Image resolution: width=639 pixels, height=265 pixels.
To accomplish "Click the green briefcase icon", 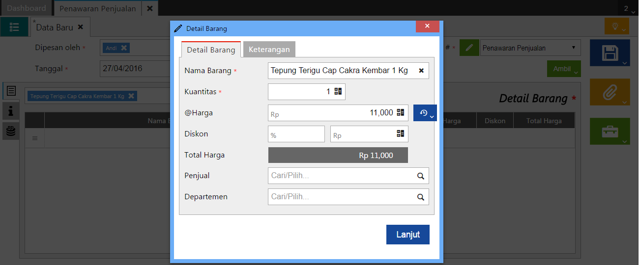I will click(x=610, y=131).
